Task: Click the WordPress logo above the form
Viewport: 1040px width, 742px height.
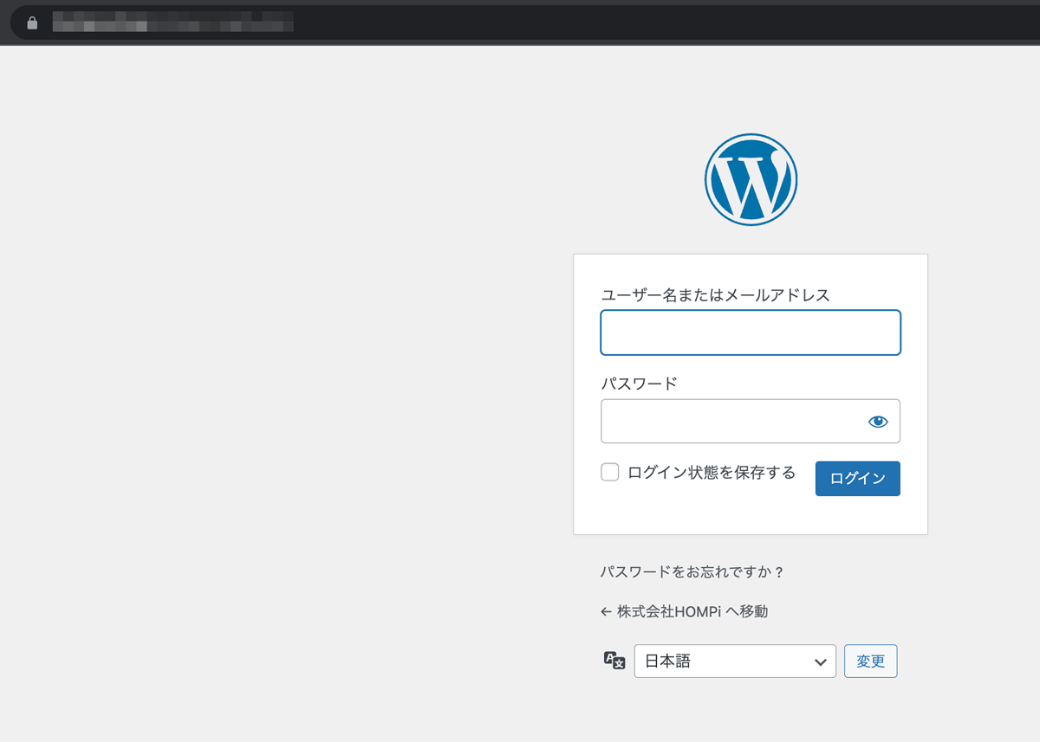Action: (751, 179)
